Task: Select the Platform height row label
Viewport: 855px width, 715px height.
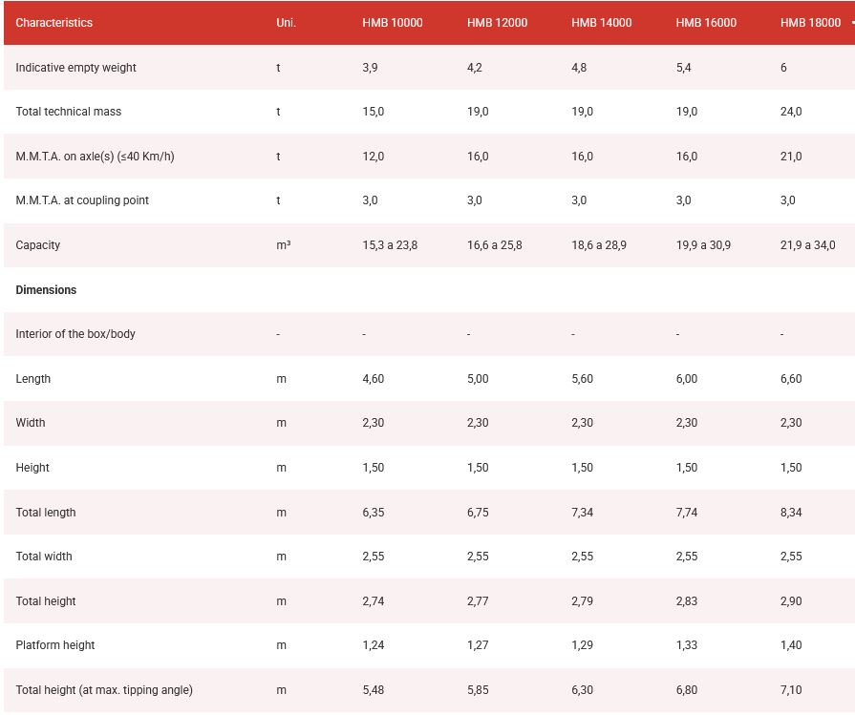Action: click(55, 645)
